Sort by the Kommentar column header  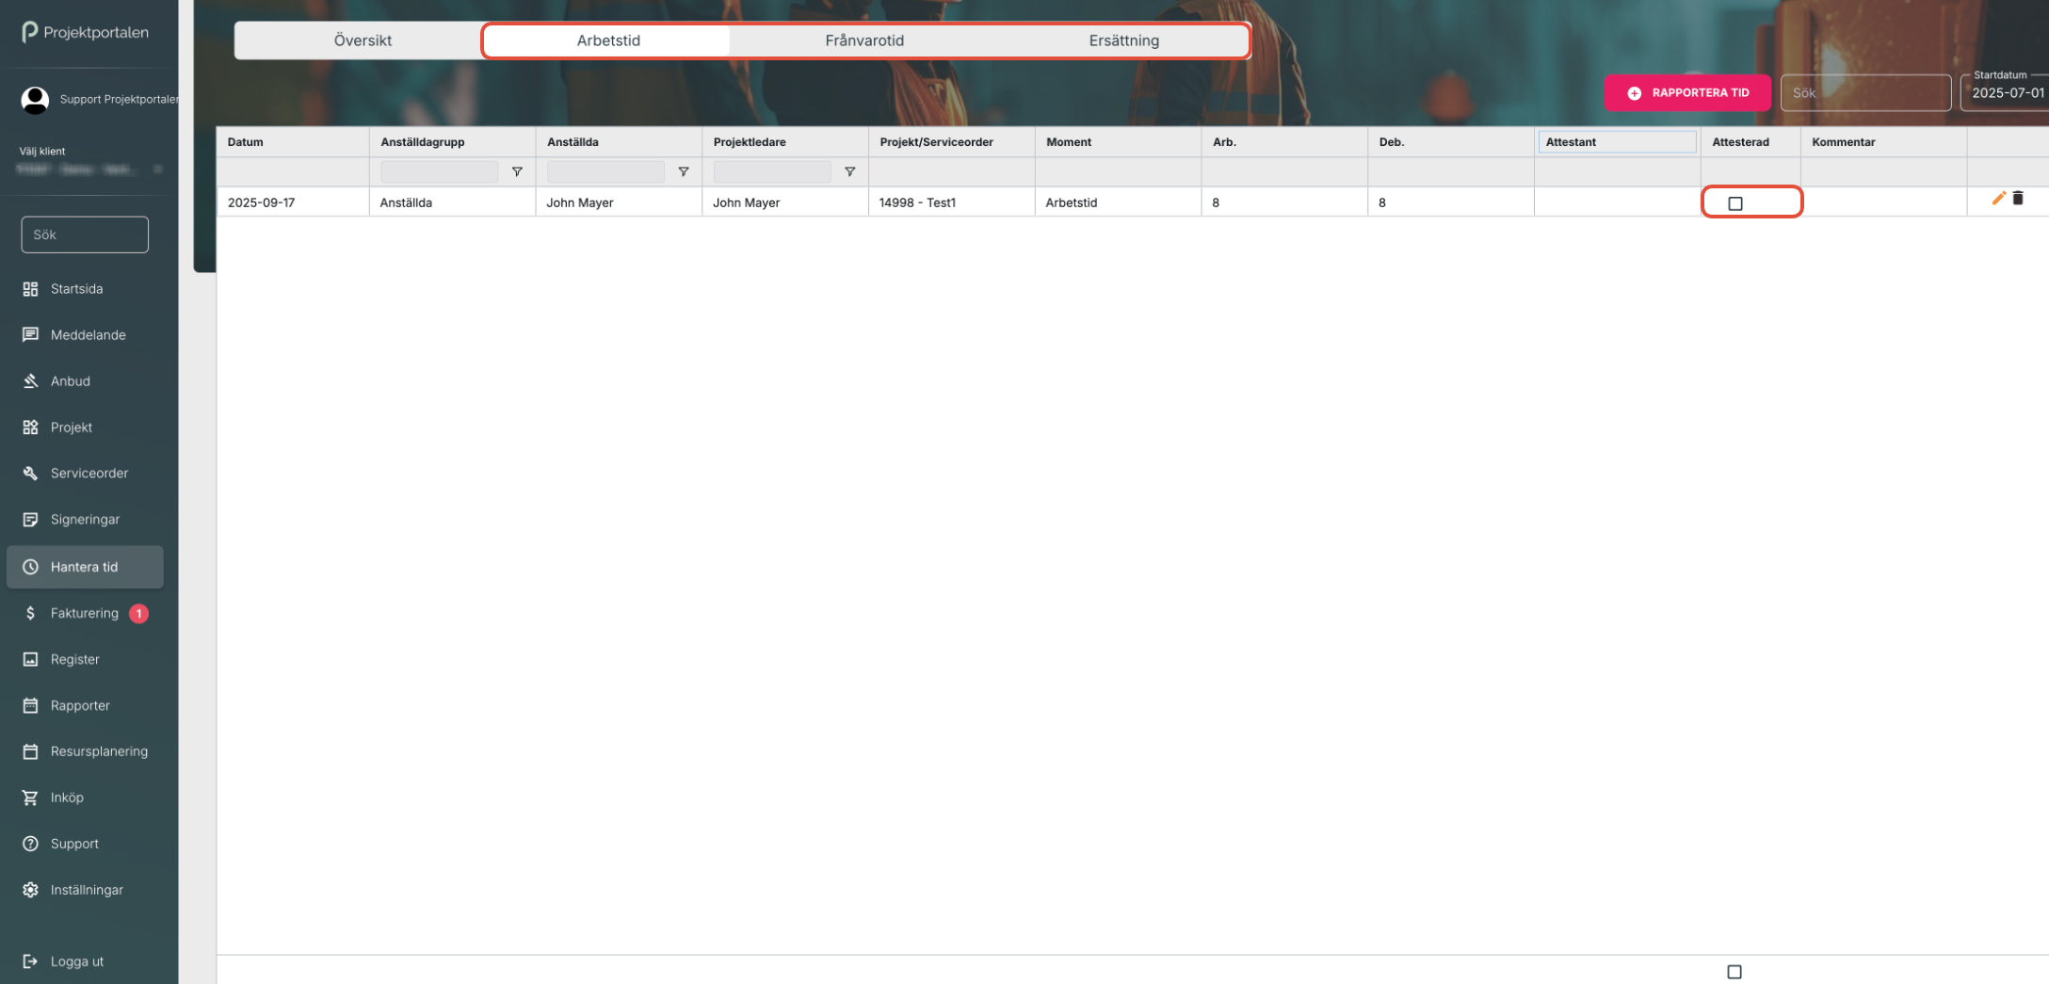coord(1883,142)
